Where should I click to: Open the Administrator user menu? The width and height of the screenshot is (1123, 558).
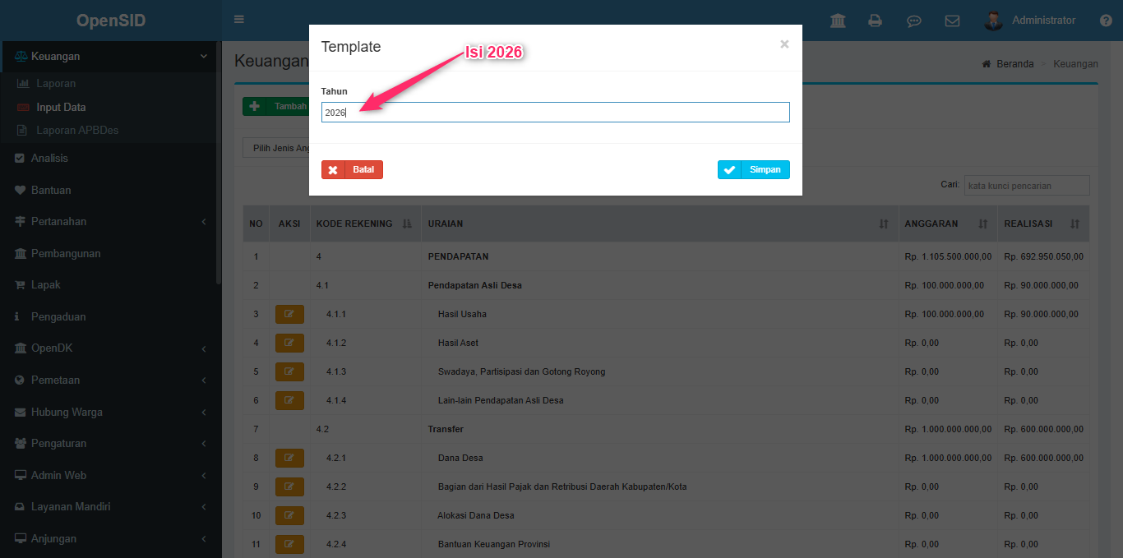1031,21
